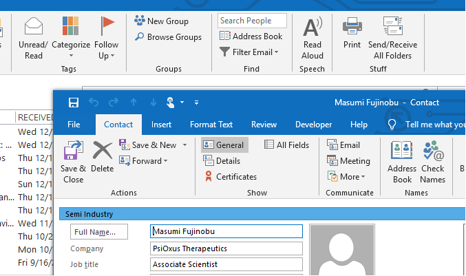Open the File tab in contact window

coord(74,125)
